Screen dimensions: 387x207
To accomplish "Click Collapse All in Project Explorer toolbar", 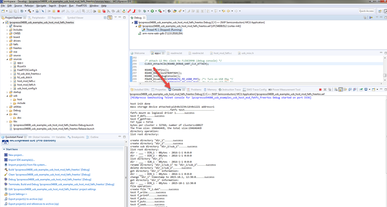I will tap(105, 17).
